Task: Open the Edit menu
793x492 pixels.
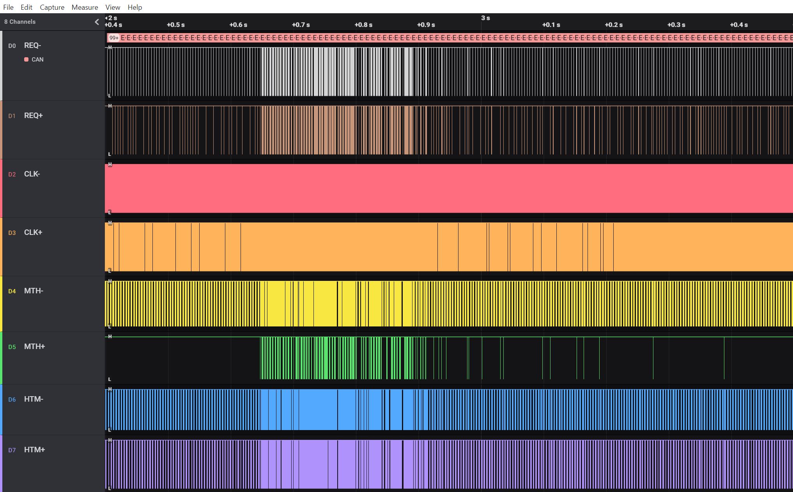Action: click(x=27, y=7)
